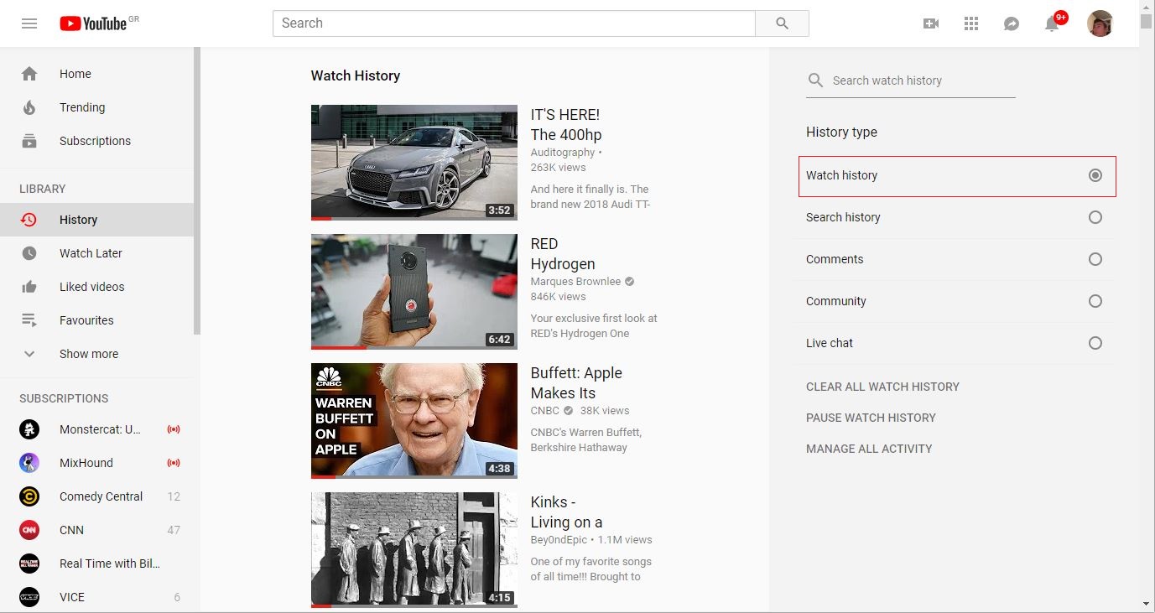Open the Comedy Central subscription row
The width and height of the screenshot is (1155, 613).
[96, 496]
